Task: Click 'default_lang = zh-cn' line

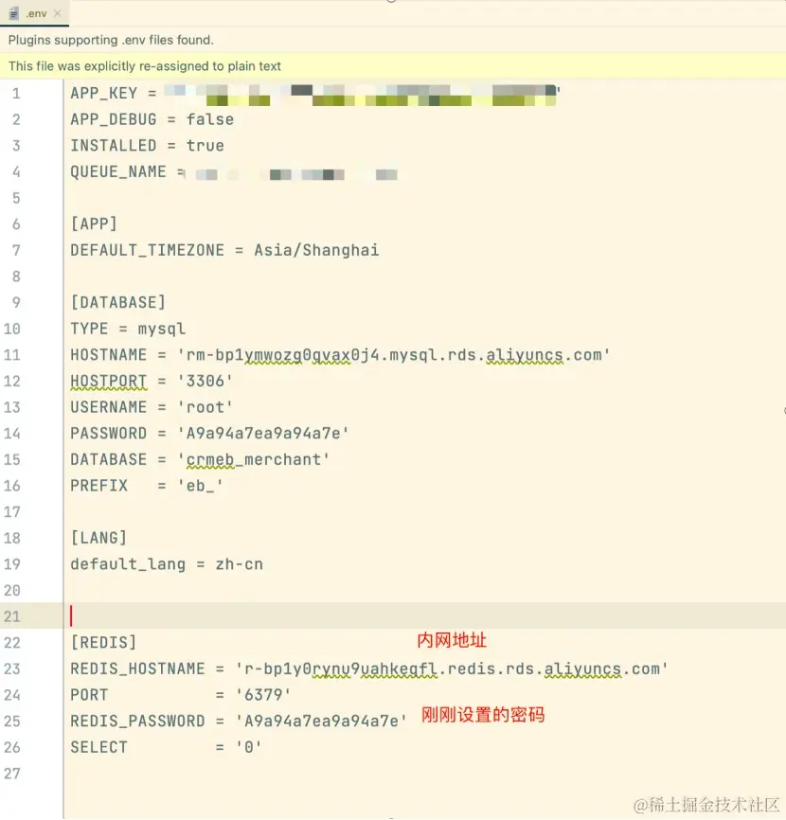Action: (167, 564)
